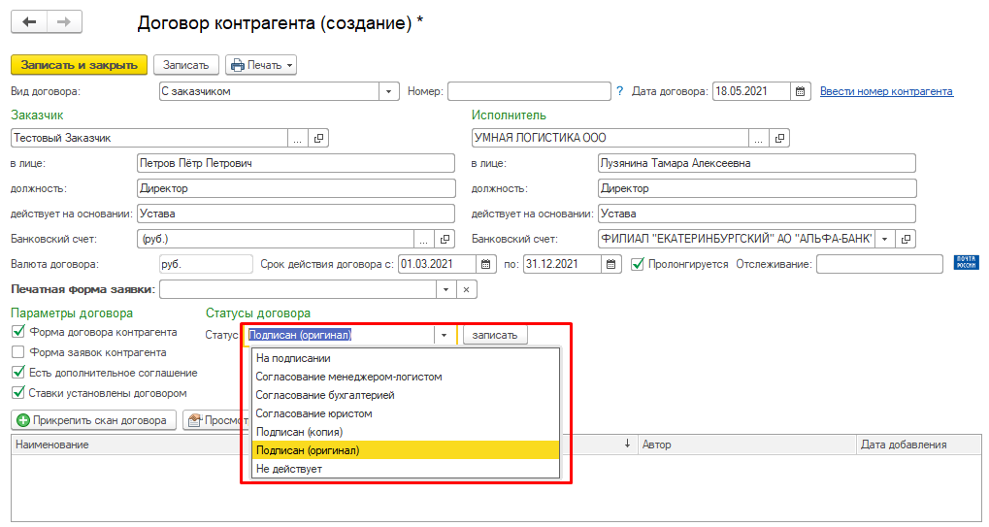
Task: Clear Печатная форма заявки with the X button
Action: (x=466, y=289)
